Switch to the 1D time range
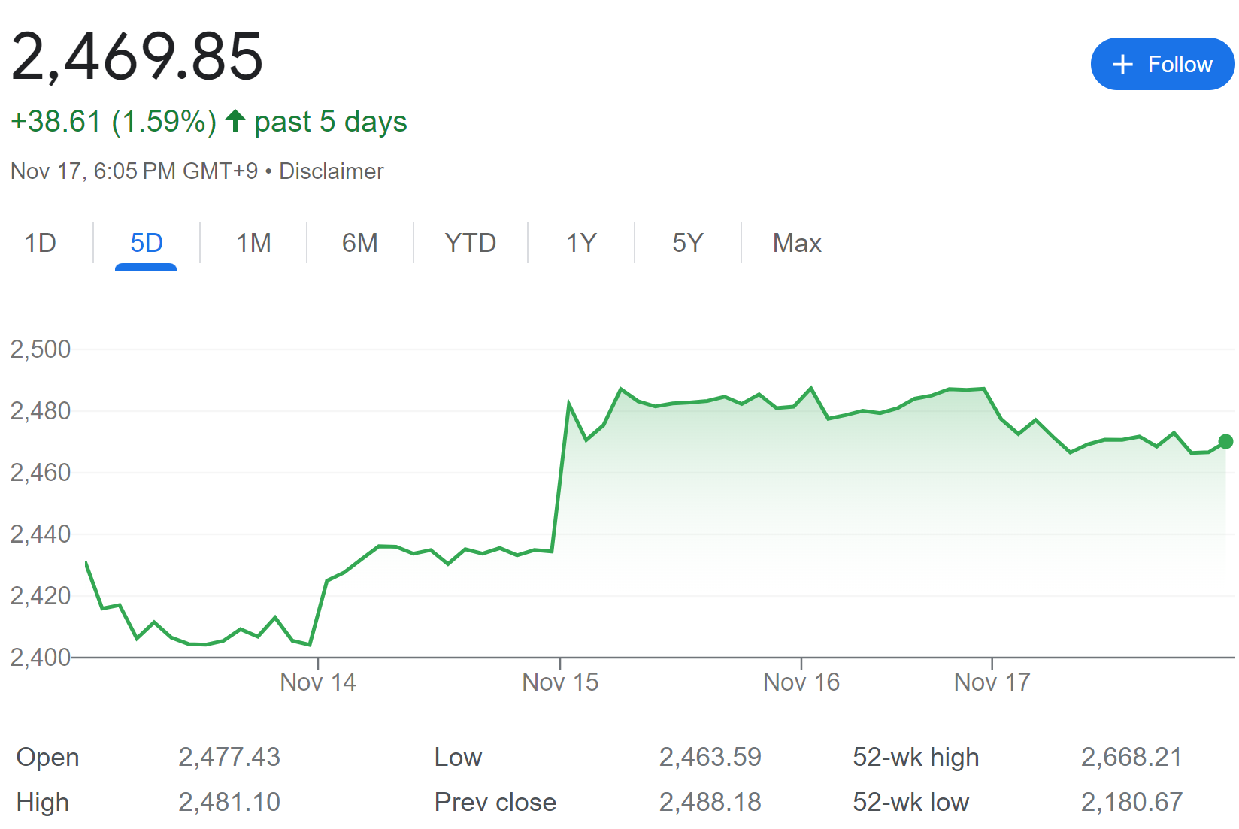 41,243
